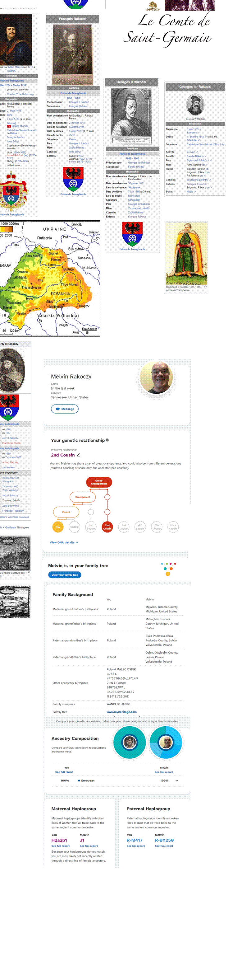Click the pencil edit icon beside 2nd Cousin
The height and width of the screenshot is (956, 242).
click(78, 455)
